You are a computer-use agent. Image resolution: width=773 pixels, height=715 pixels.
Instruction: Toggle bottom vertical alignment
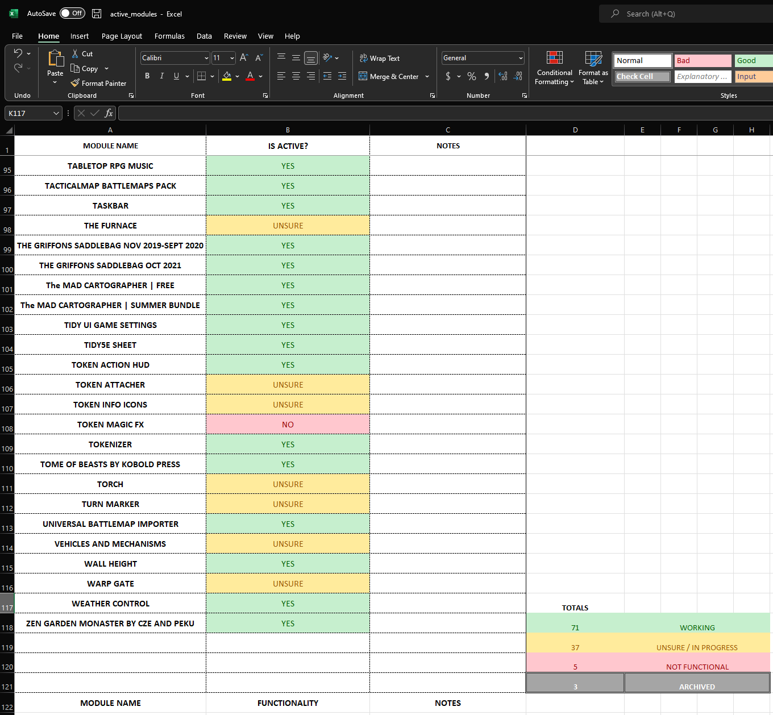pyautogui.click(x=310, y=58)
